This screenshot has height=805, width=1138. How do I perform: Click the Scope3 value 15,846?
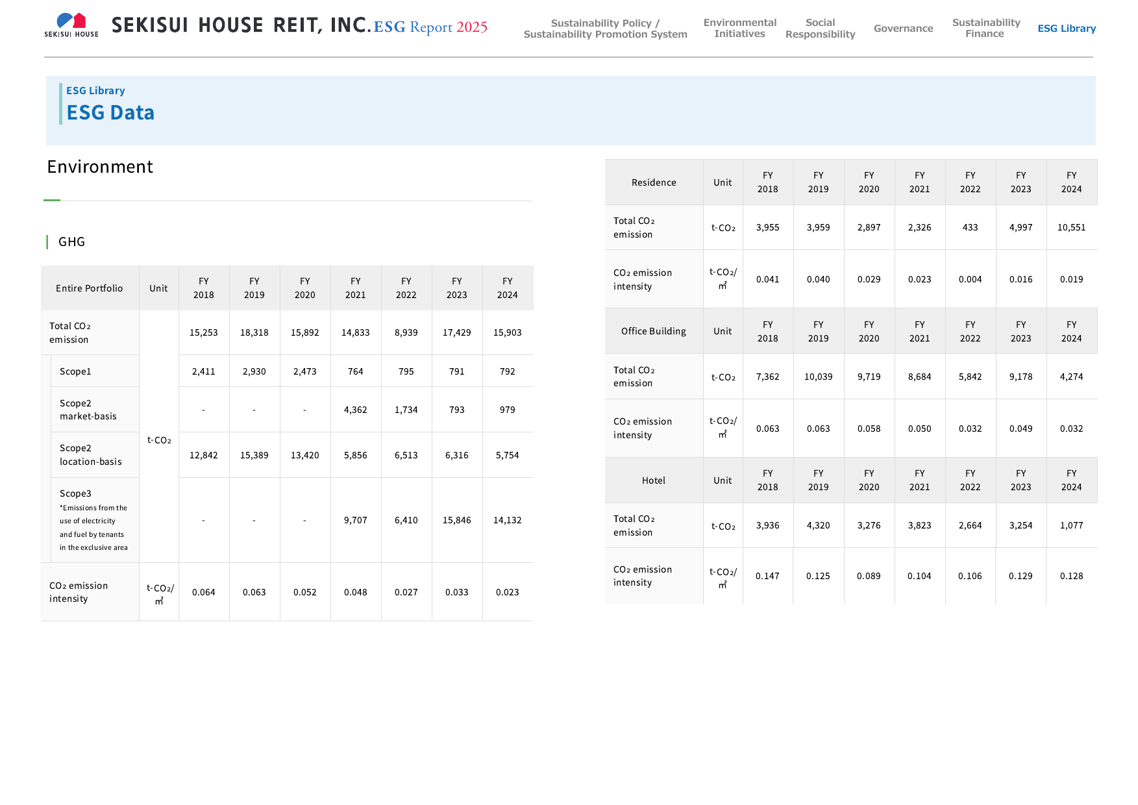[x=457, y=520]
